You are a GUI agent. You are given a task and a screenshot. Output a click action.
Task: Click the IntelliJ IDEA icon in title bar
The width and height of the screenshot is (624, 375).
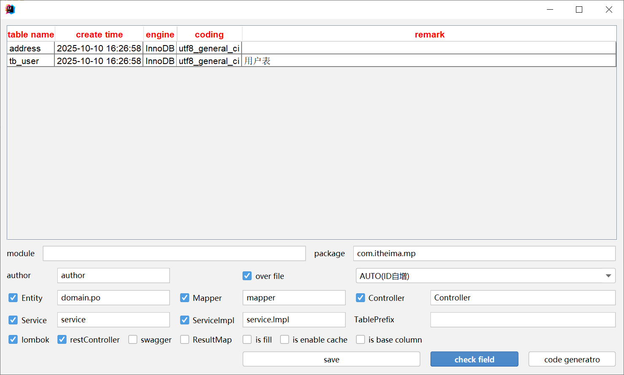click(10, 9)
